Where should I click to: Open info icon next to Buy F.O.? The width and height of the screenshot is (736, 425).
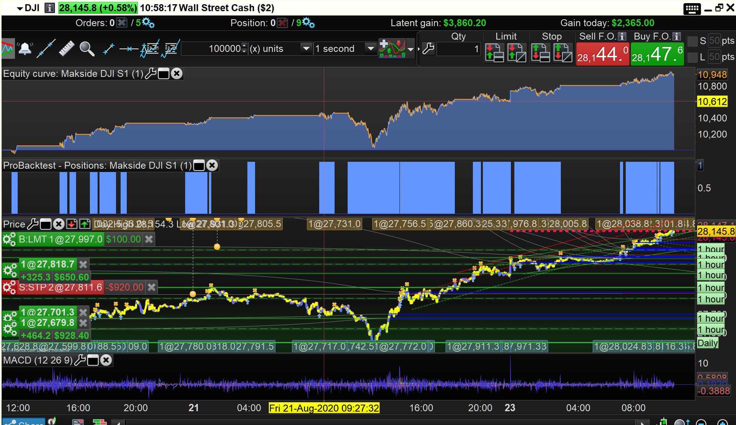[677, 37]
